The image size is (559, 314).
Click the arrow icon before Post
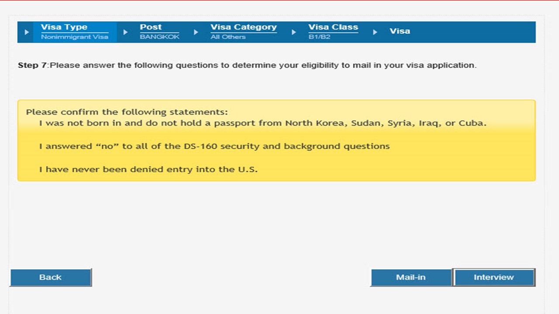click(126, 32)
